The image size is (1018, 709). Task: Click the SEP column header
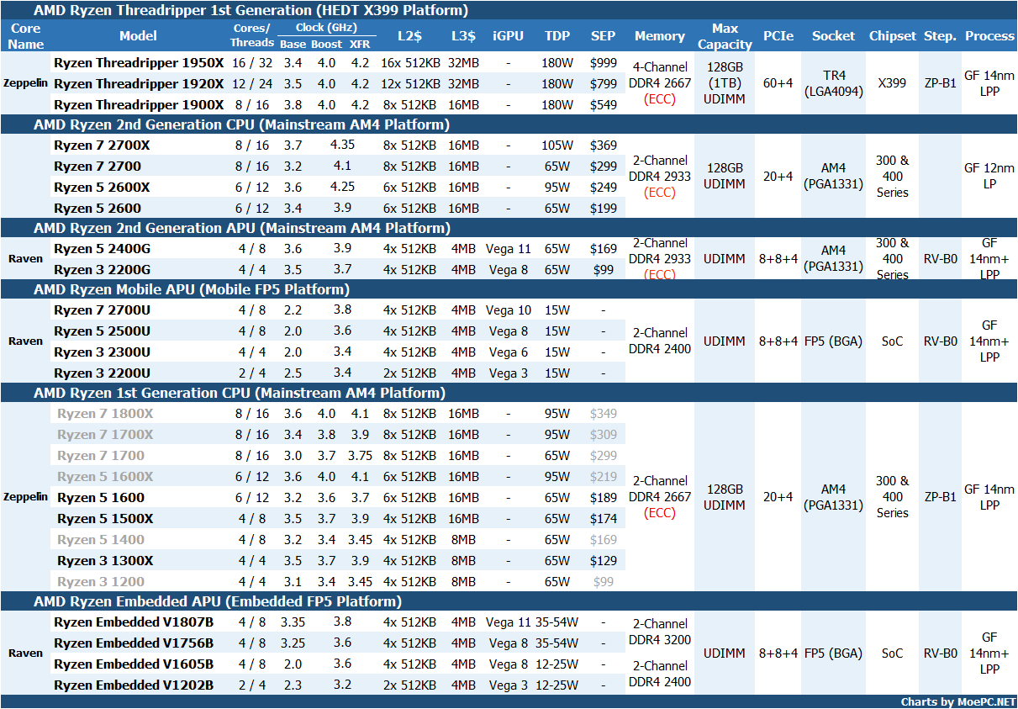click(603, 36)
